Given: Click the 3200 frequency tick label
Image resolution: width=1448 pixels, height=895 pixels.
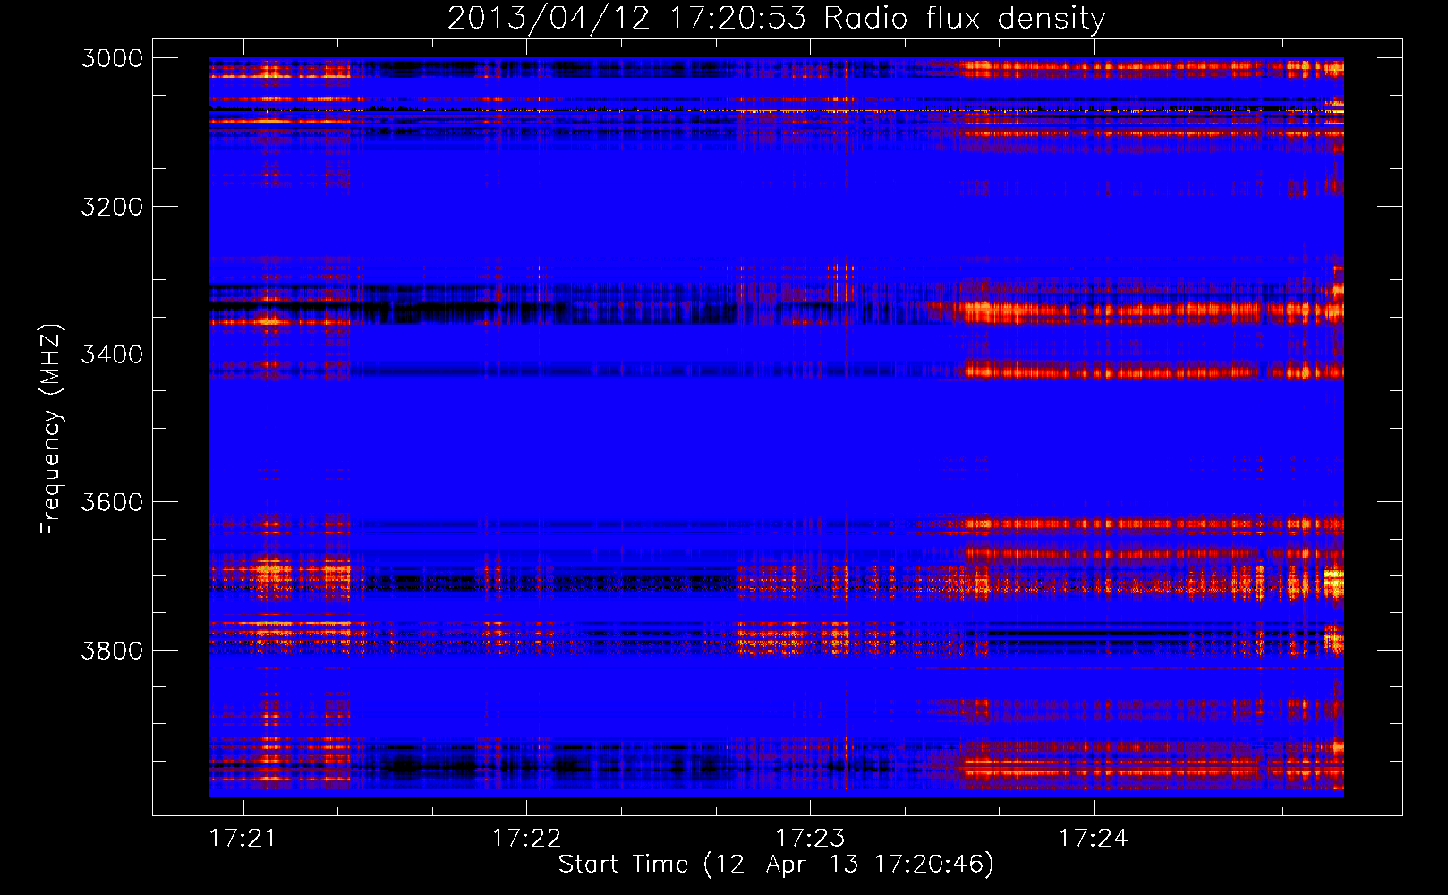Looking at the screenshot, I should [x=112, y=207].
